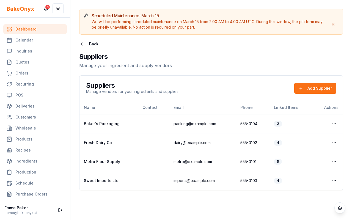Screen dimensions: 352x220
Task: Dismiss the scheduled maintenance banner
Action: pos(333,24)
